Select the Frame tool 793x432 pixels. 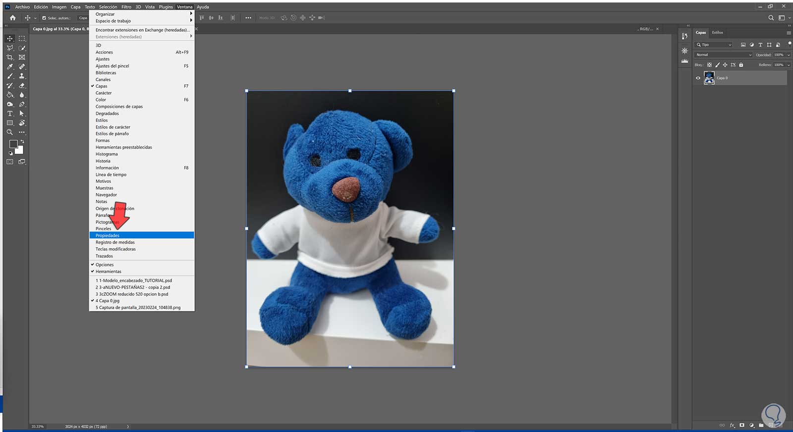pos(22,57)
